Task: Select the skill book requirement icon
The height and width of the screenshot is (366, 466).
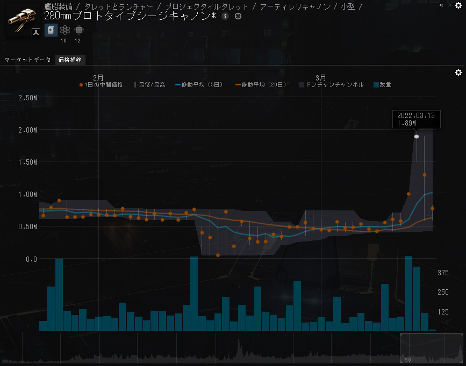Action: pos(51,30)
